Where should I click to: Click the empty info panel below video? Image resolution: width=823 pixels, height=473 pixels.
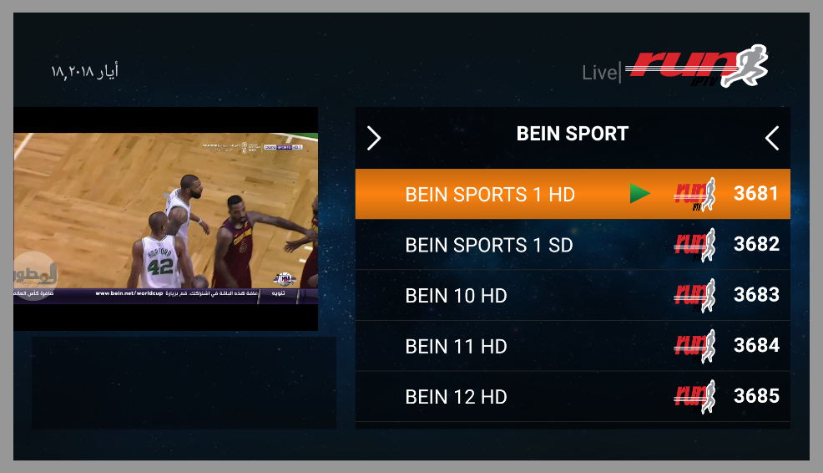(x=184, y=383)
